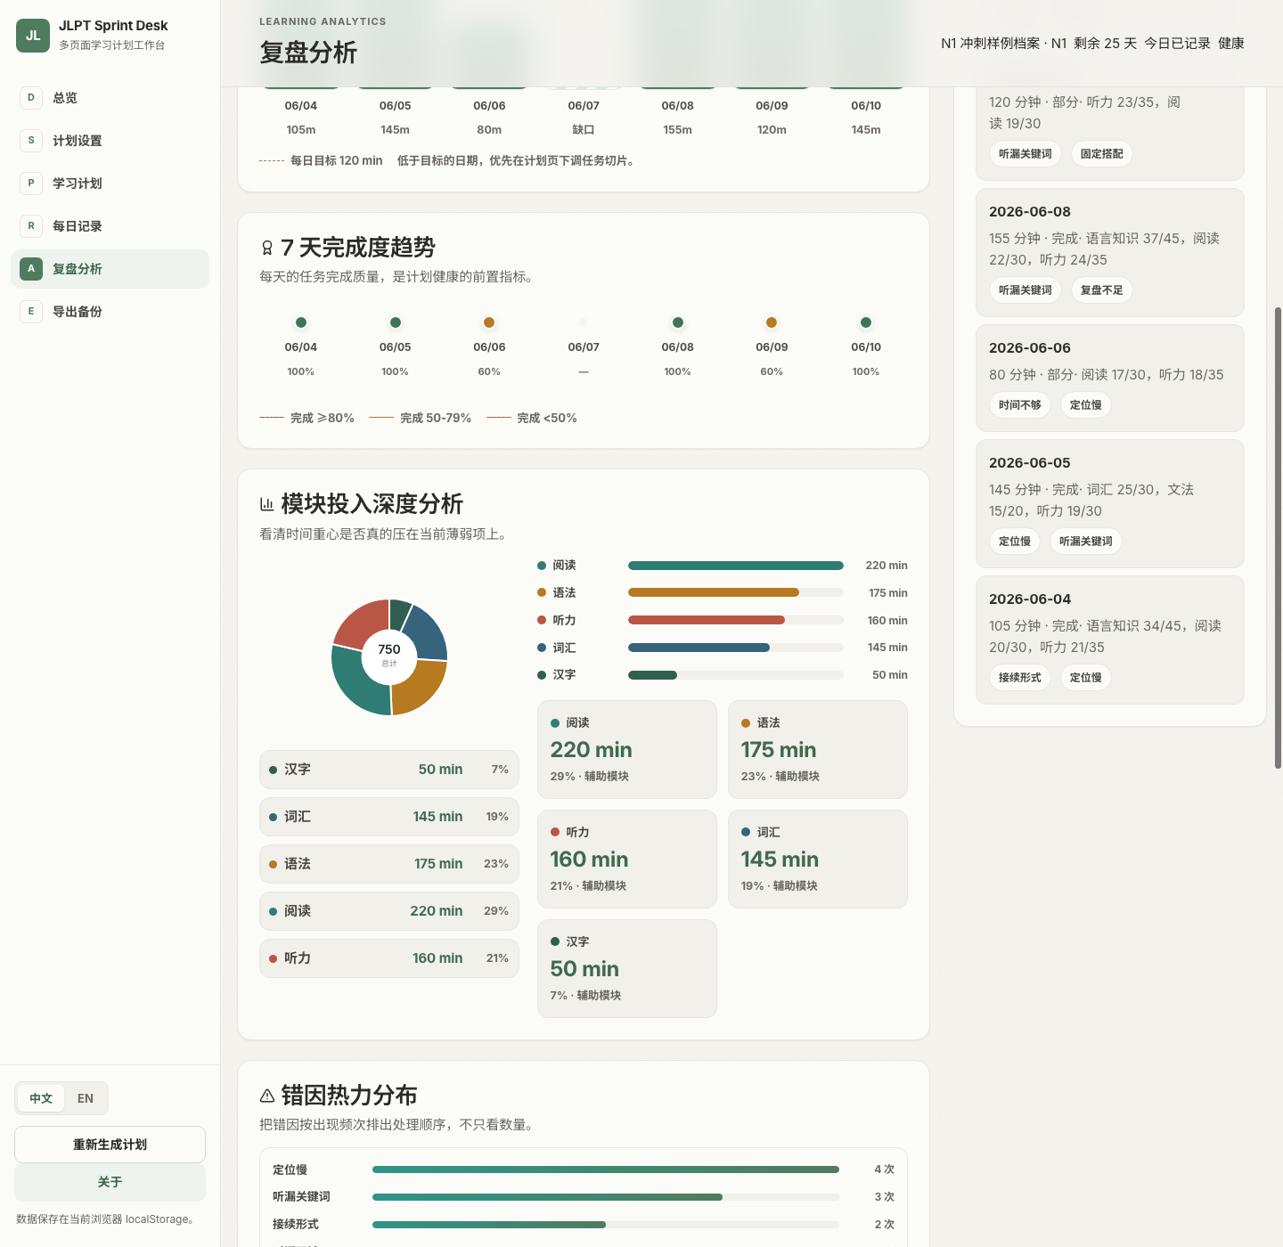Click the 阅读 220 min progress bar
Viewport: 1283px width, 1247px height.
click(x=736, y=566)
